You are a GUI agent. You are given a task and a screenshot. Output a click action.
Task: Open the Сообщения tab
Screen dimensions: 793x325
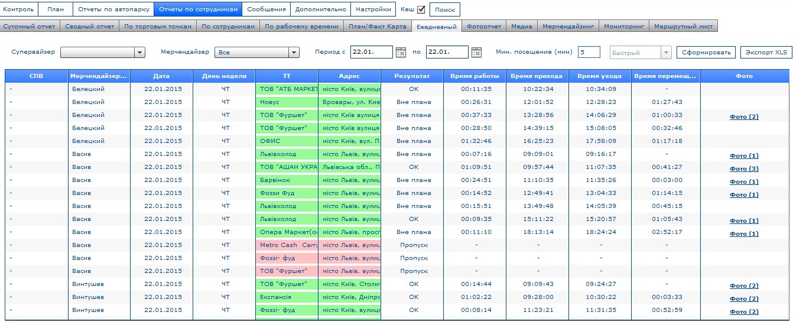(x=266, y=9)
